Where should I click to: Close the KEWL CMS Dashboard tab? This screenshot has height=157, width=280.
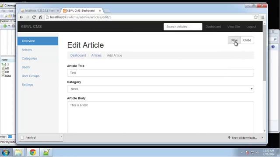click(100, 10)
